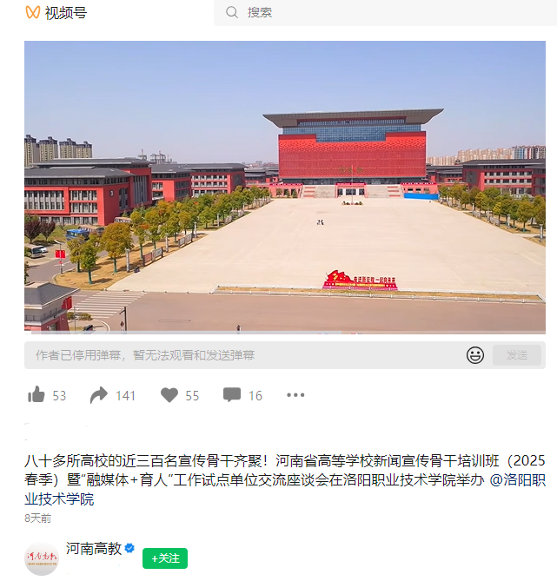Image resolution: width=557 pixels, height=581 pixels.
Task: Open the 河南高教 account name
Action: coord(94,548)
